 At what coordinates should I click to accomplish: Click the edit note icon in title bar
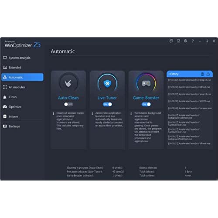[178, 41]
